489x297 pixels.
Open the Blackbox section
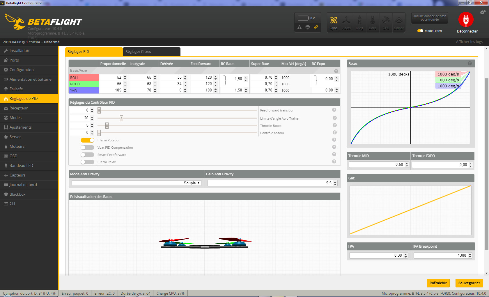point(29,194)
